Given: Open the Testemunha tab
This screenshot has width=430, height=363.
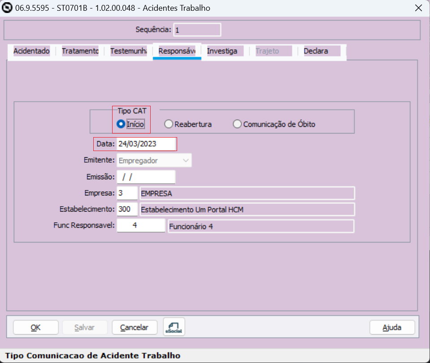Looking at the screenshot, I should 129,51.
